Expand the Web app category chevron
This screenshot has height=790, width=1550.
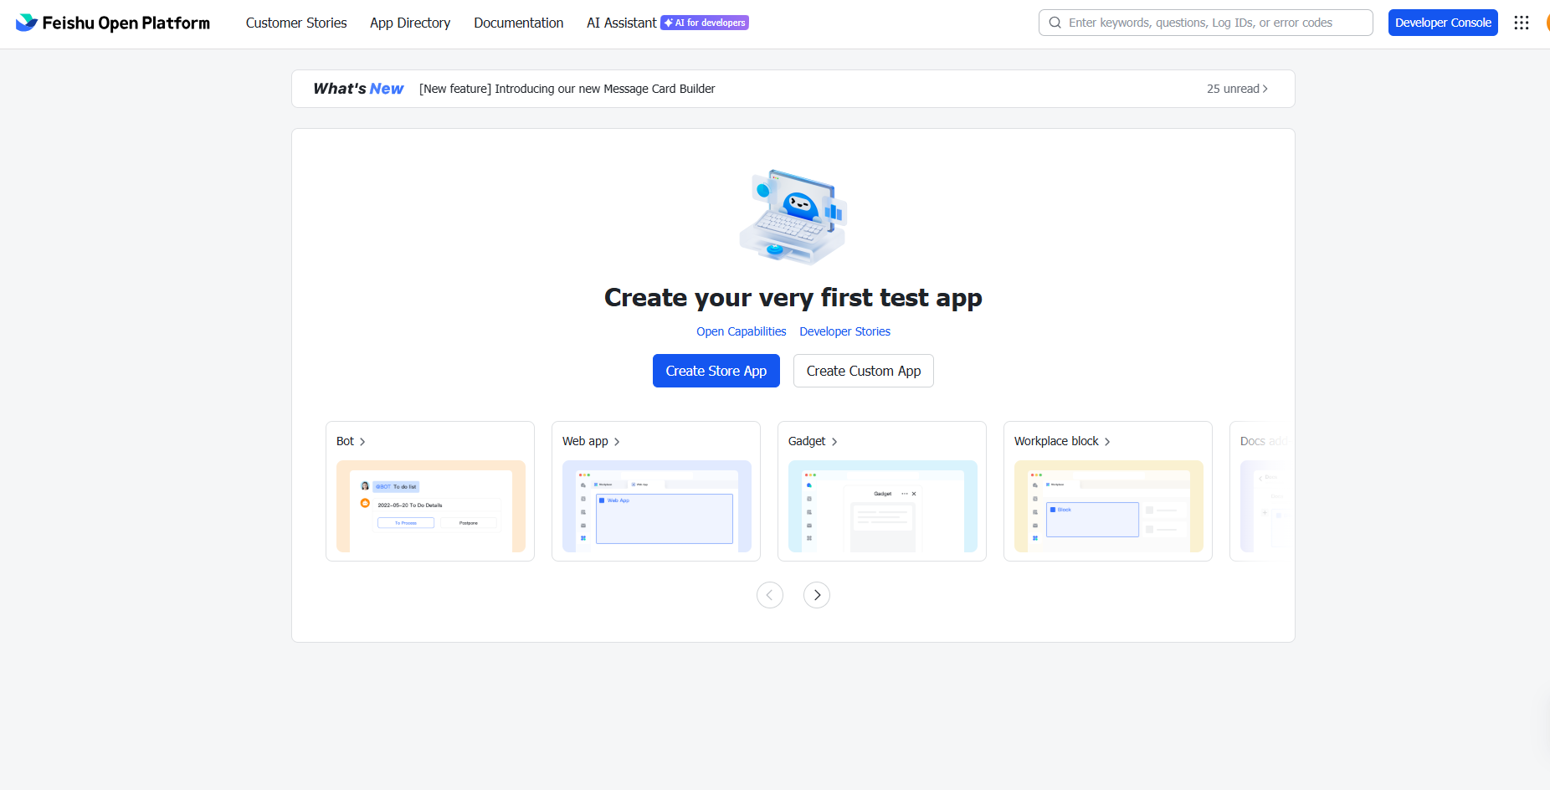click(x=617, y=442)
